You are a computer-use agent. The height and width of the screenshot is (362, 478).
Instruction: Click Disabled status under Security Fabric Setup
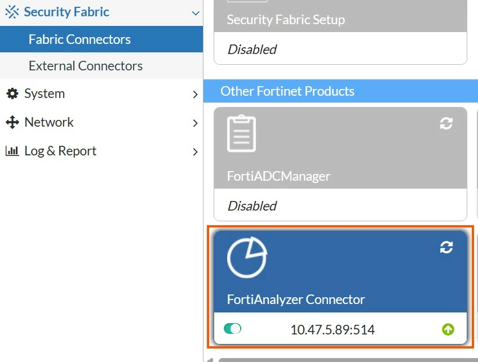(x=252, y=50)
